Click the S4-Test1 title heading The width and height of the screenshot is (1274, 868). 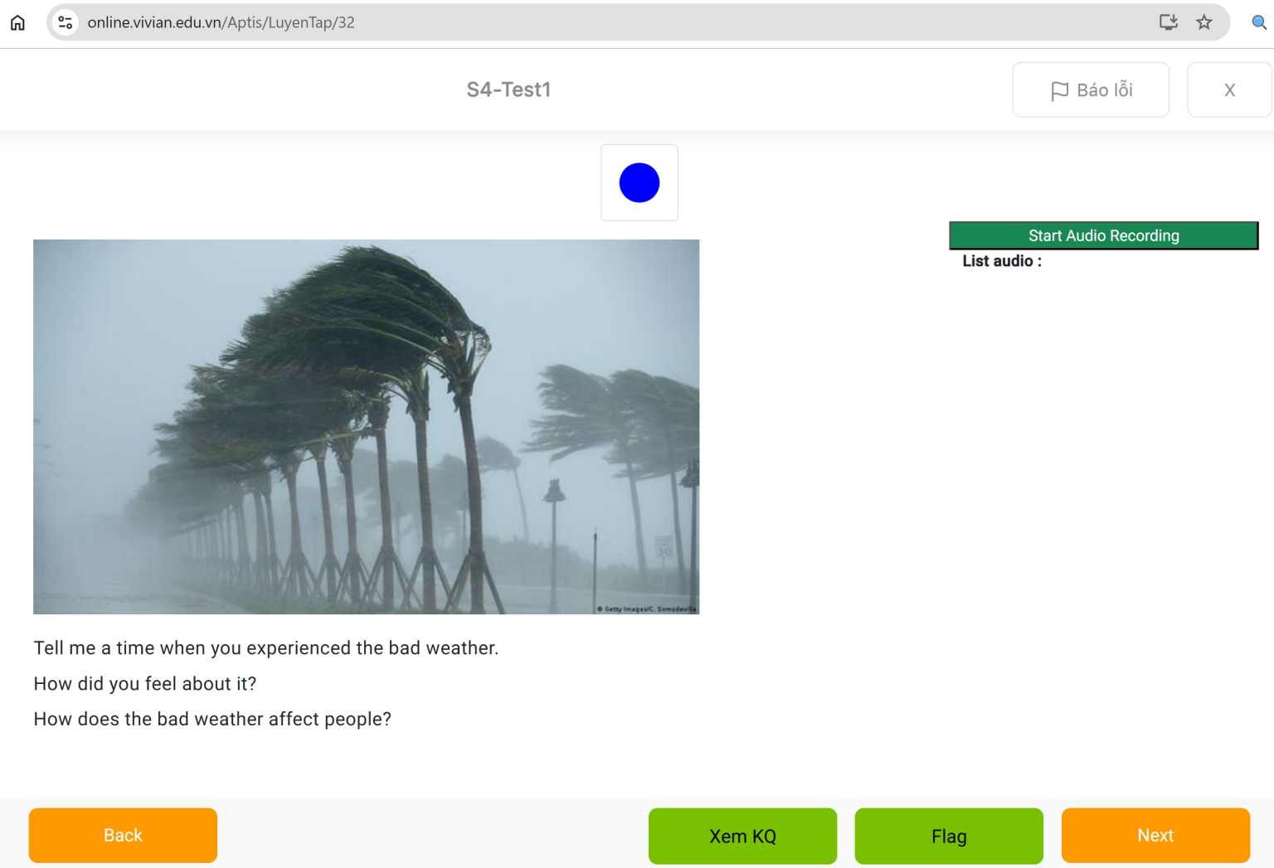click(x=508, y=90)
